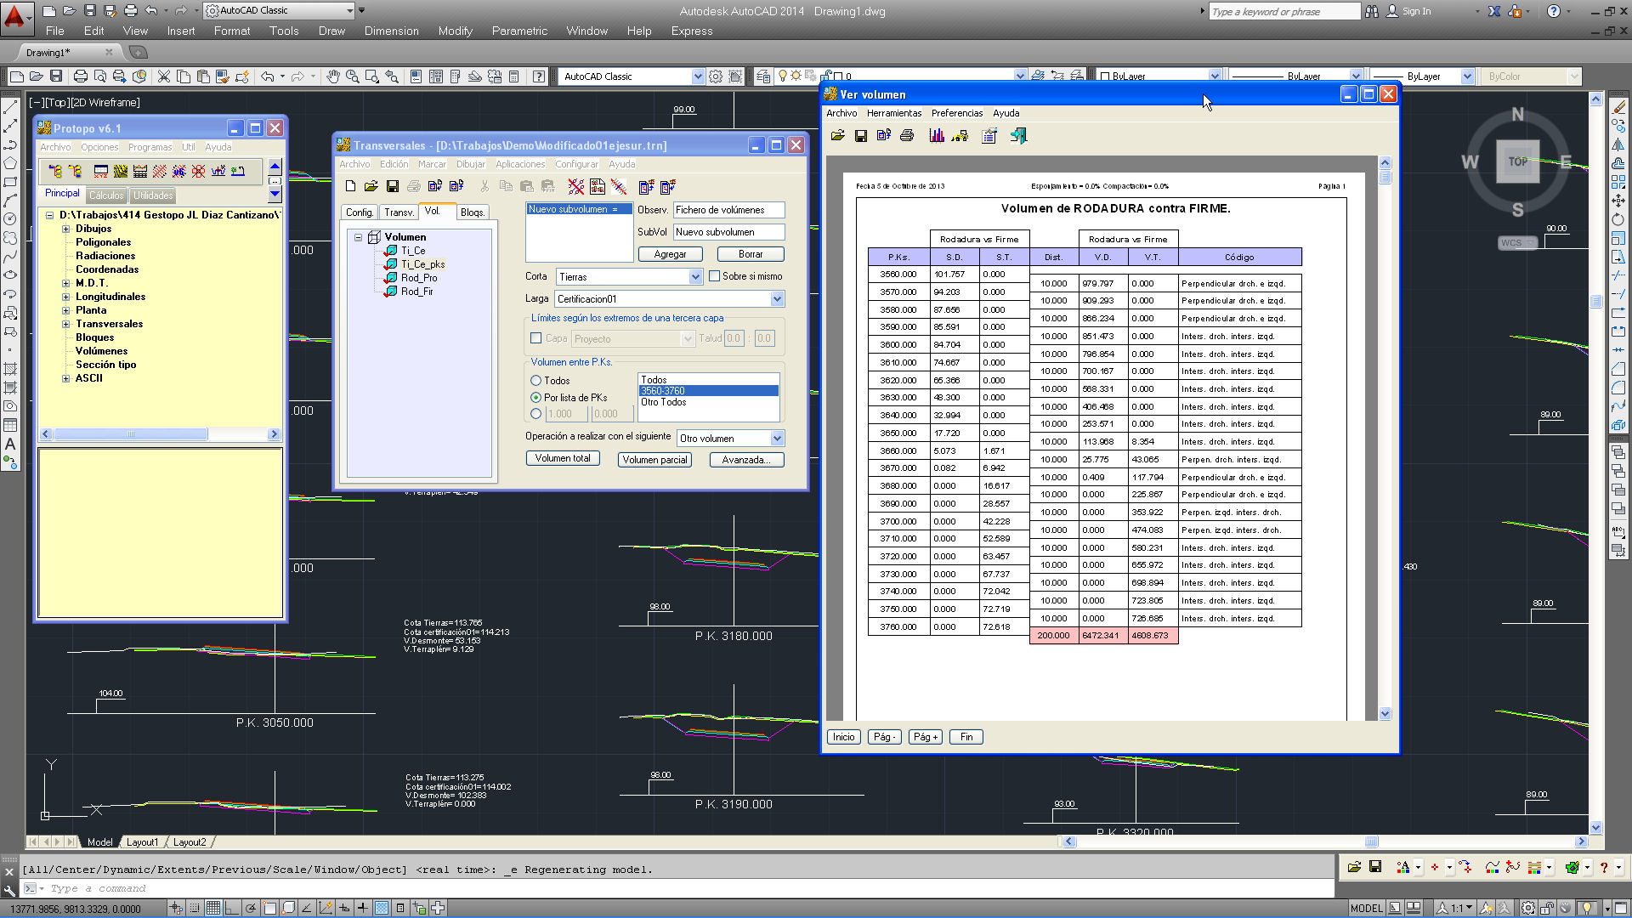The height and width of the screenshot is (918, 1632).
Task: Open Herramientas menu in Ver volumen
Action: [x=894, y=113]
